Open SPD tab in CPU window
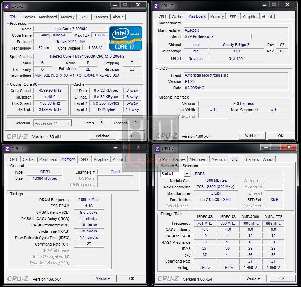Screen dimensions: 301x287 pos(84,17)
